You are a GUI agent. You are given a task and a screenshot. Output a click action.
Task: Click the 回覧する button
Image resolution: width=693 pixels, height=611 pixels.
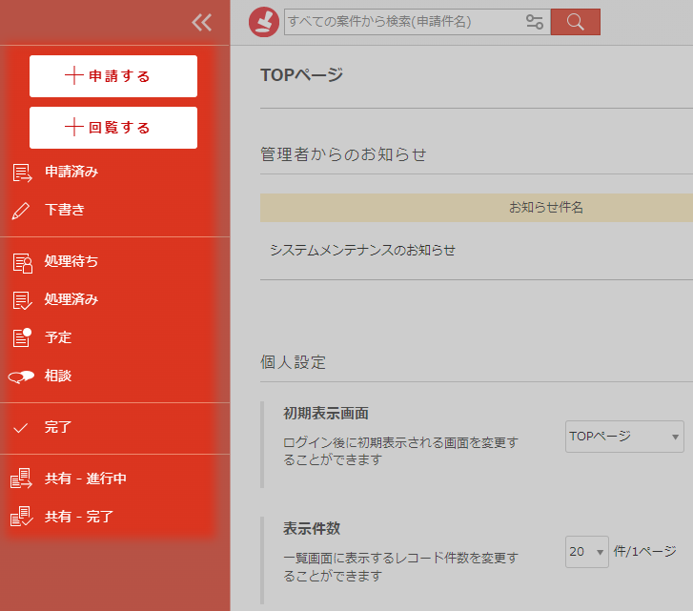point(113,128)
